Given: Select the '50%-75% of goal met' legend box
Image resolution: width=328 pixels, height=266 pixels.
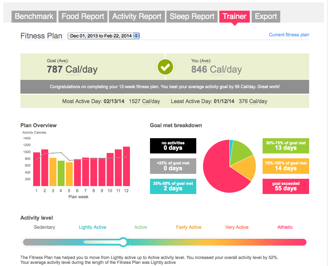Looking at the screenshot, I should (x=286, y=146).
